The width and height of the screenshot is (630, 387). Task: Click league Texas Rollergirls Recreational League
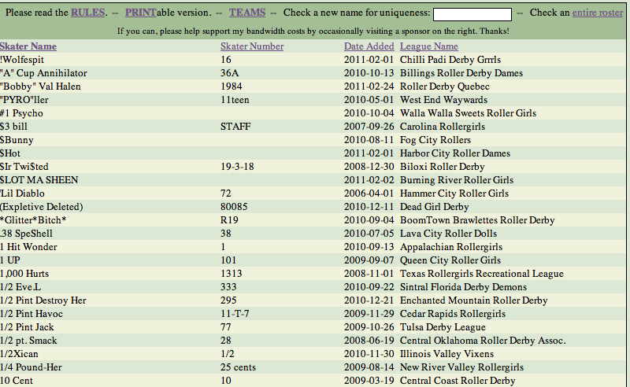tap(482, 274)
